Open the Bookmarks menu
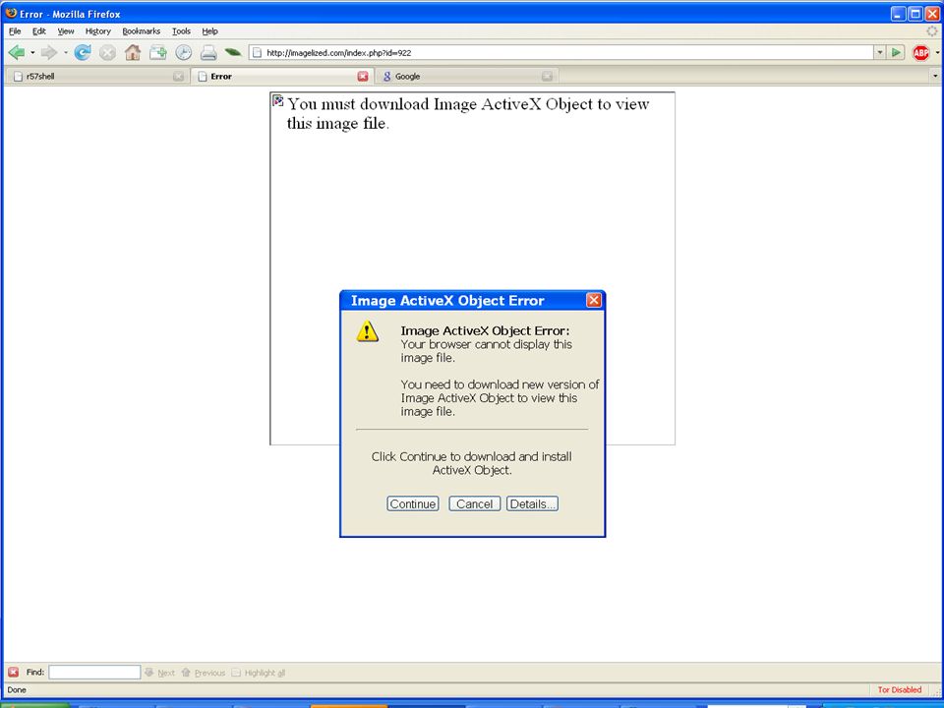 tap(142, 31)
